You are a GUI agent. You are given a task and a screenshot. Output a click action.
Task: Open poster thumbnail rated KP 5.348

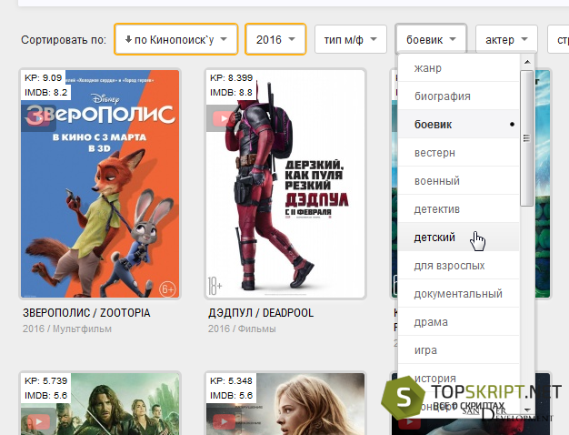(285, 403)
